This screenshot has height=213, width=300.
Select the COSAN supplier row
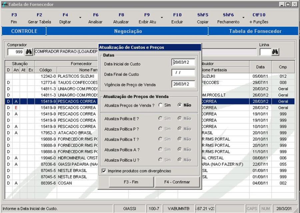coord(150,183)
